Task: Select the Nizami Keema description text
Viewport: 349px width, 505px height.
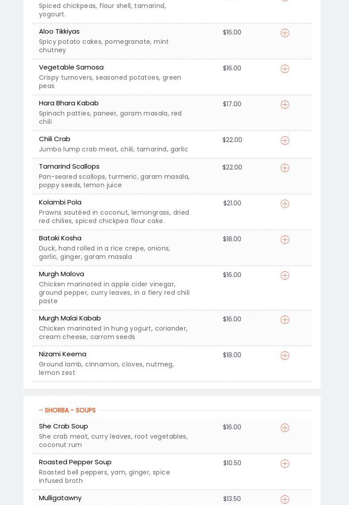Action: (106, 368)
